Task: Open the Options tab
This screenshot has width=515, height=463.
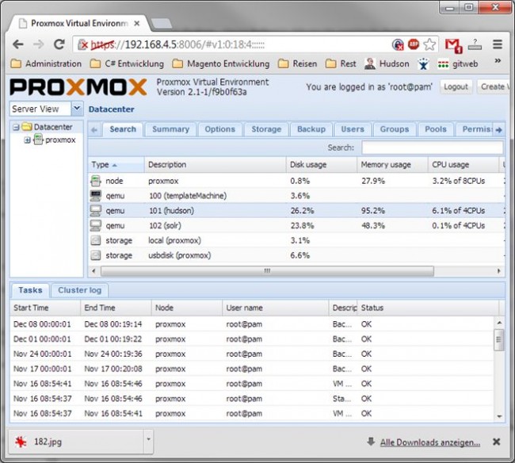Action: (x=220, y=129)
